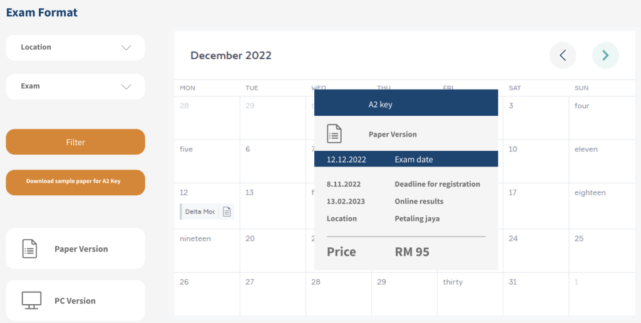Click the Exam dropdown chevron arrow
The width and height of the screenshot is (641, 323).
tap(126, 86)
